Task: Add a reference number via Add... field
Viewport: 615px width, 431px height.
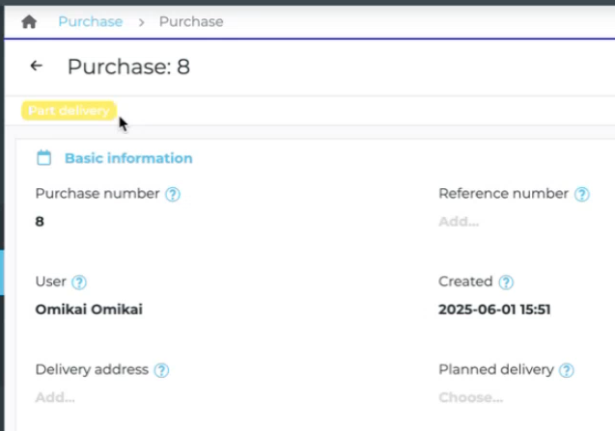Action: 459,222
